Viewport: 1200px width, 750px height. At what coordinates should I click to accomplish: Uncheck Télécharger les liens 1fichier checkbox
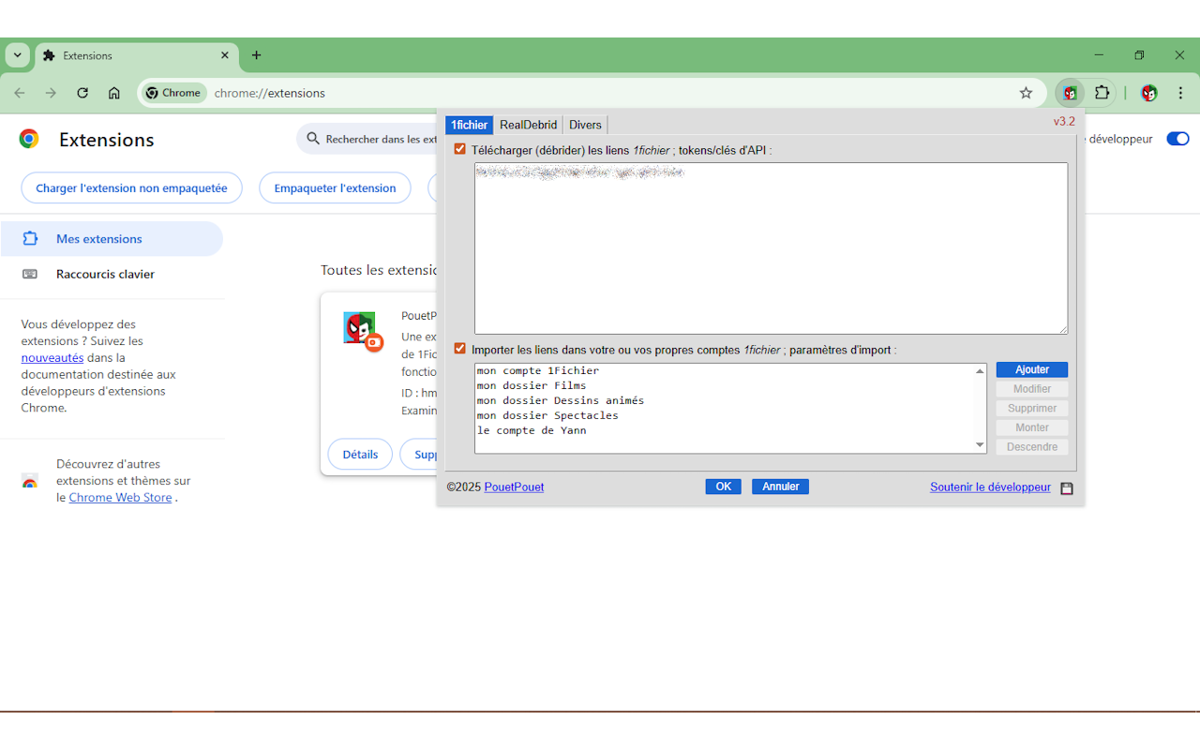coord(459,149)
